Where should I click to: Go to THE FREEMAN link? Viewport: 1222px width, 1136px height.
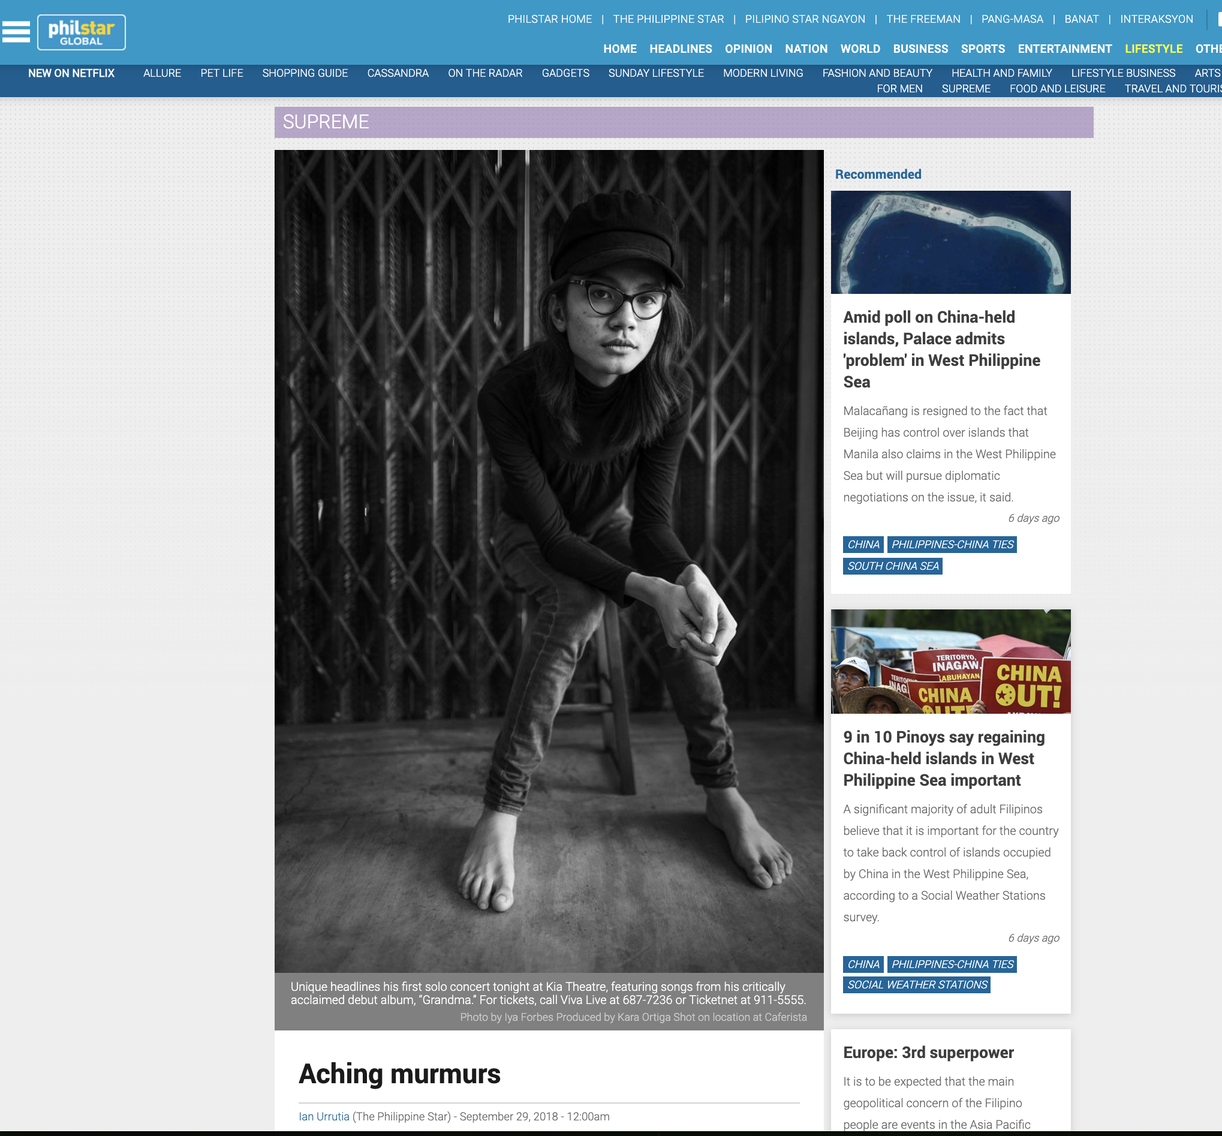[x=923, y=19]
